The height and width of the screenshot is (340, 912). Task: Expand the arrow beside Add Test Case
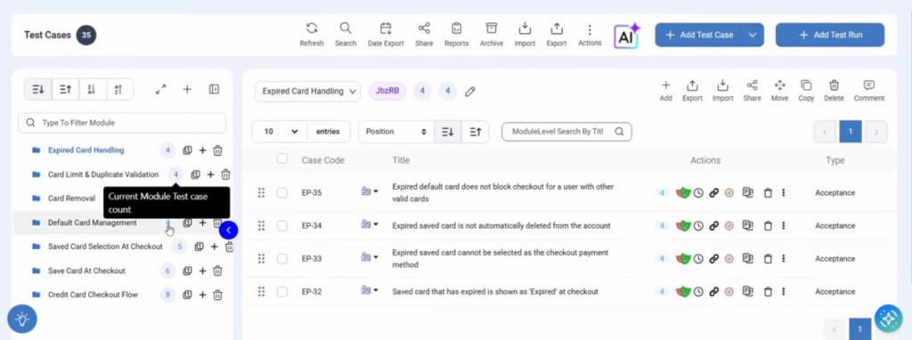click(x=752, y=35)
